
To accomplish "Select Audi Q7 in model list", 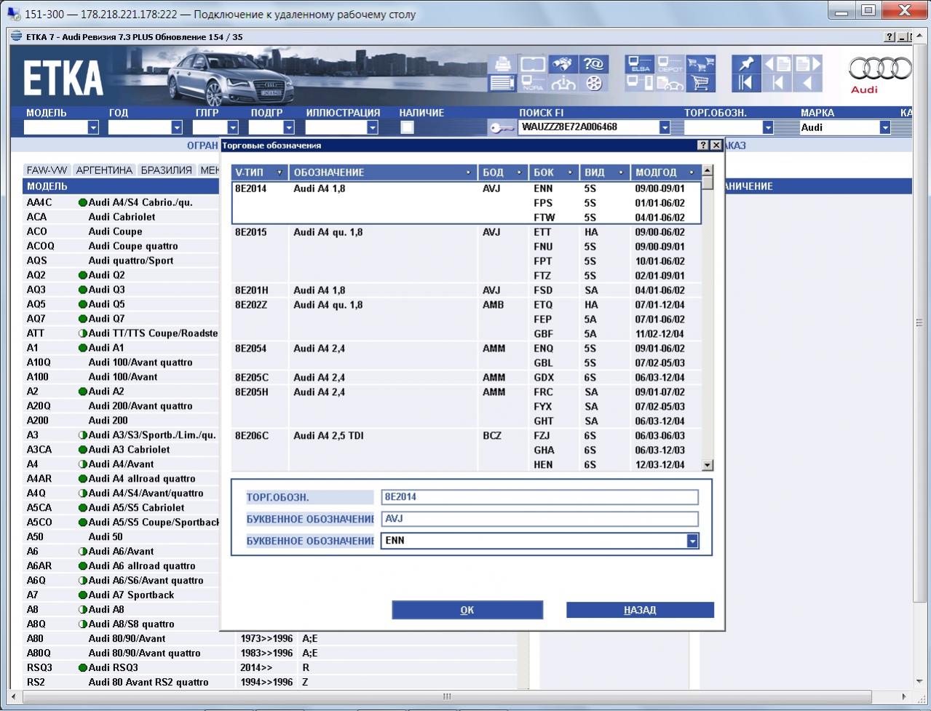I will pos(106,319).
